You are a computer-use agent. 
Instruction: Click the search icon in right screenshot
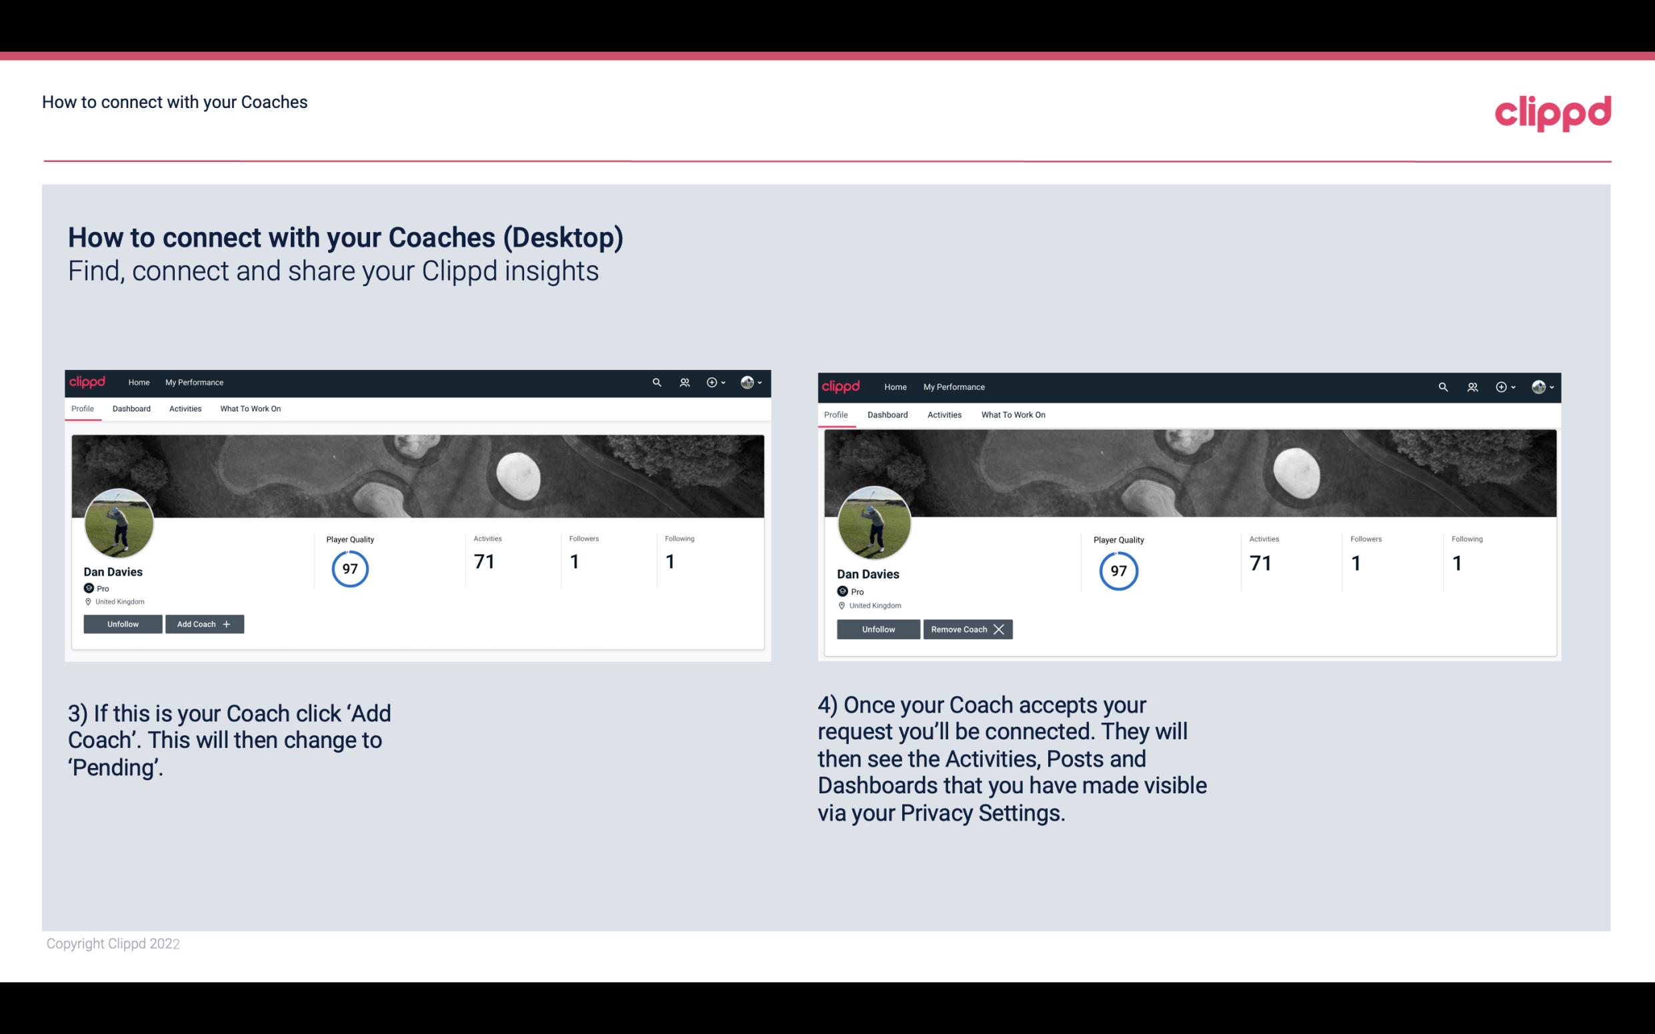point(1443,386)
